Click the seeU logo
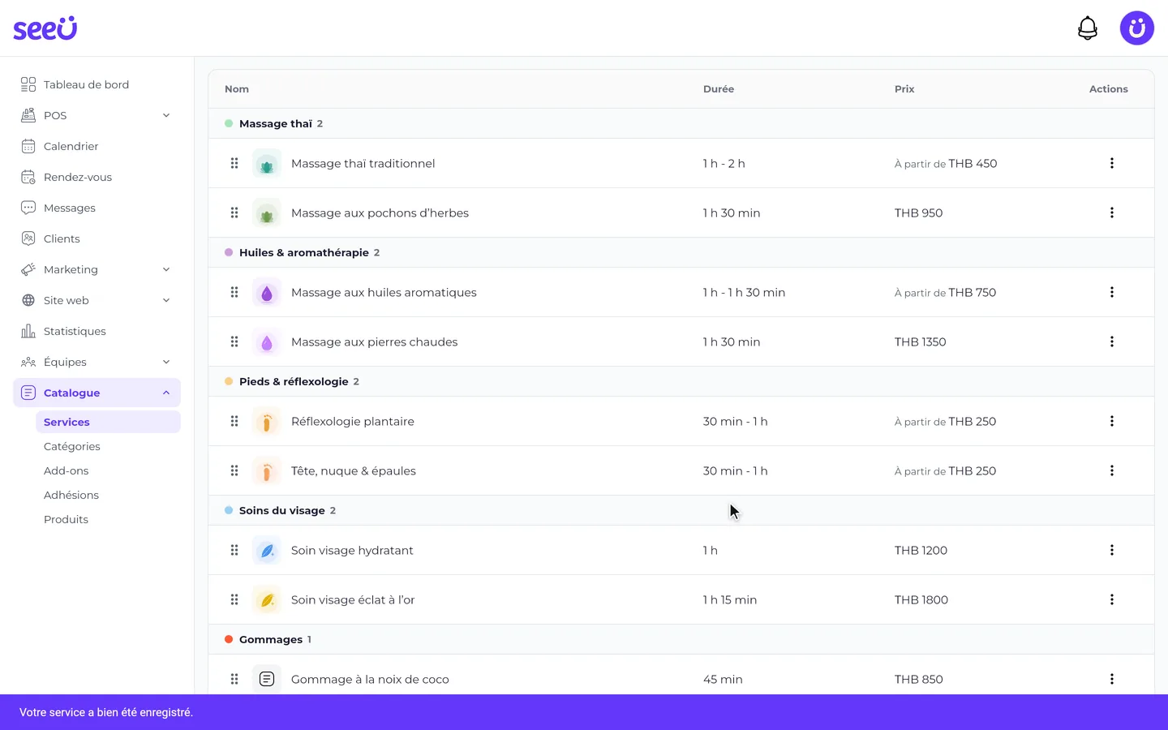 coord(45,28)
